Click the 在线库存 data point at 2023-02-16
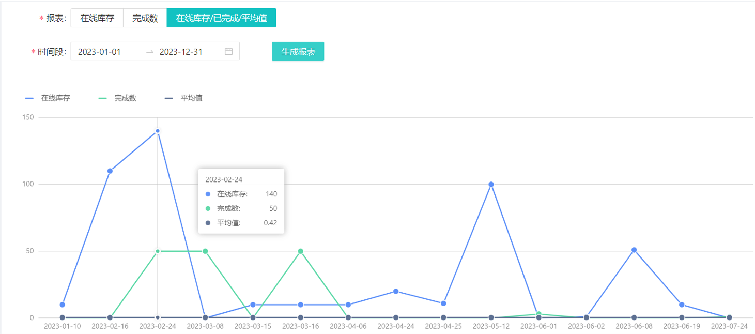The image size is (755, 334). 110,171
